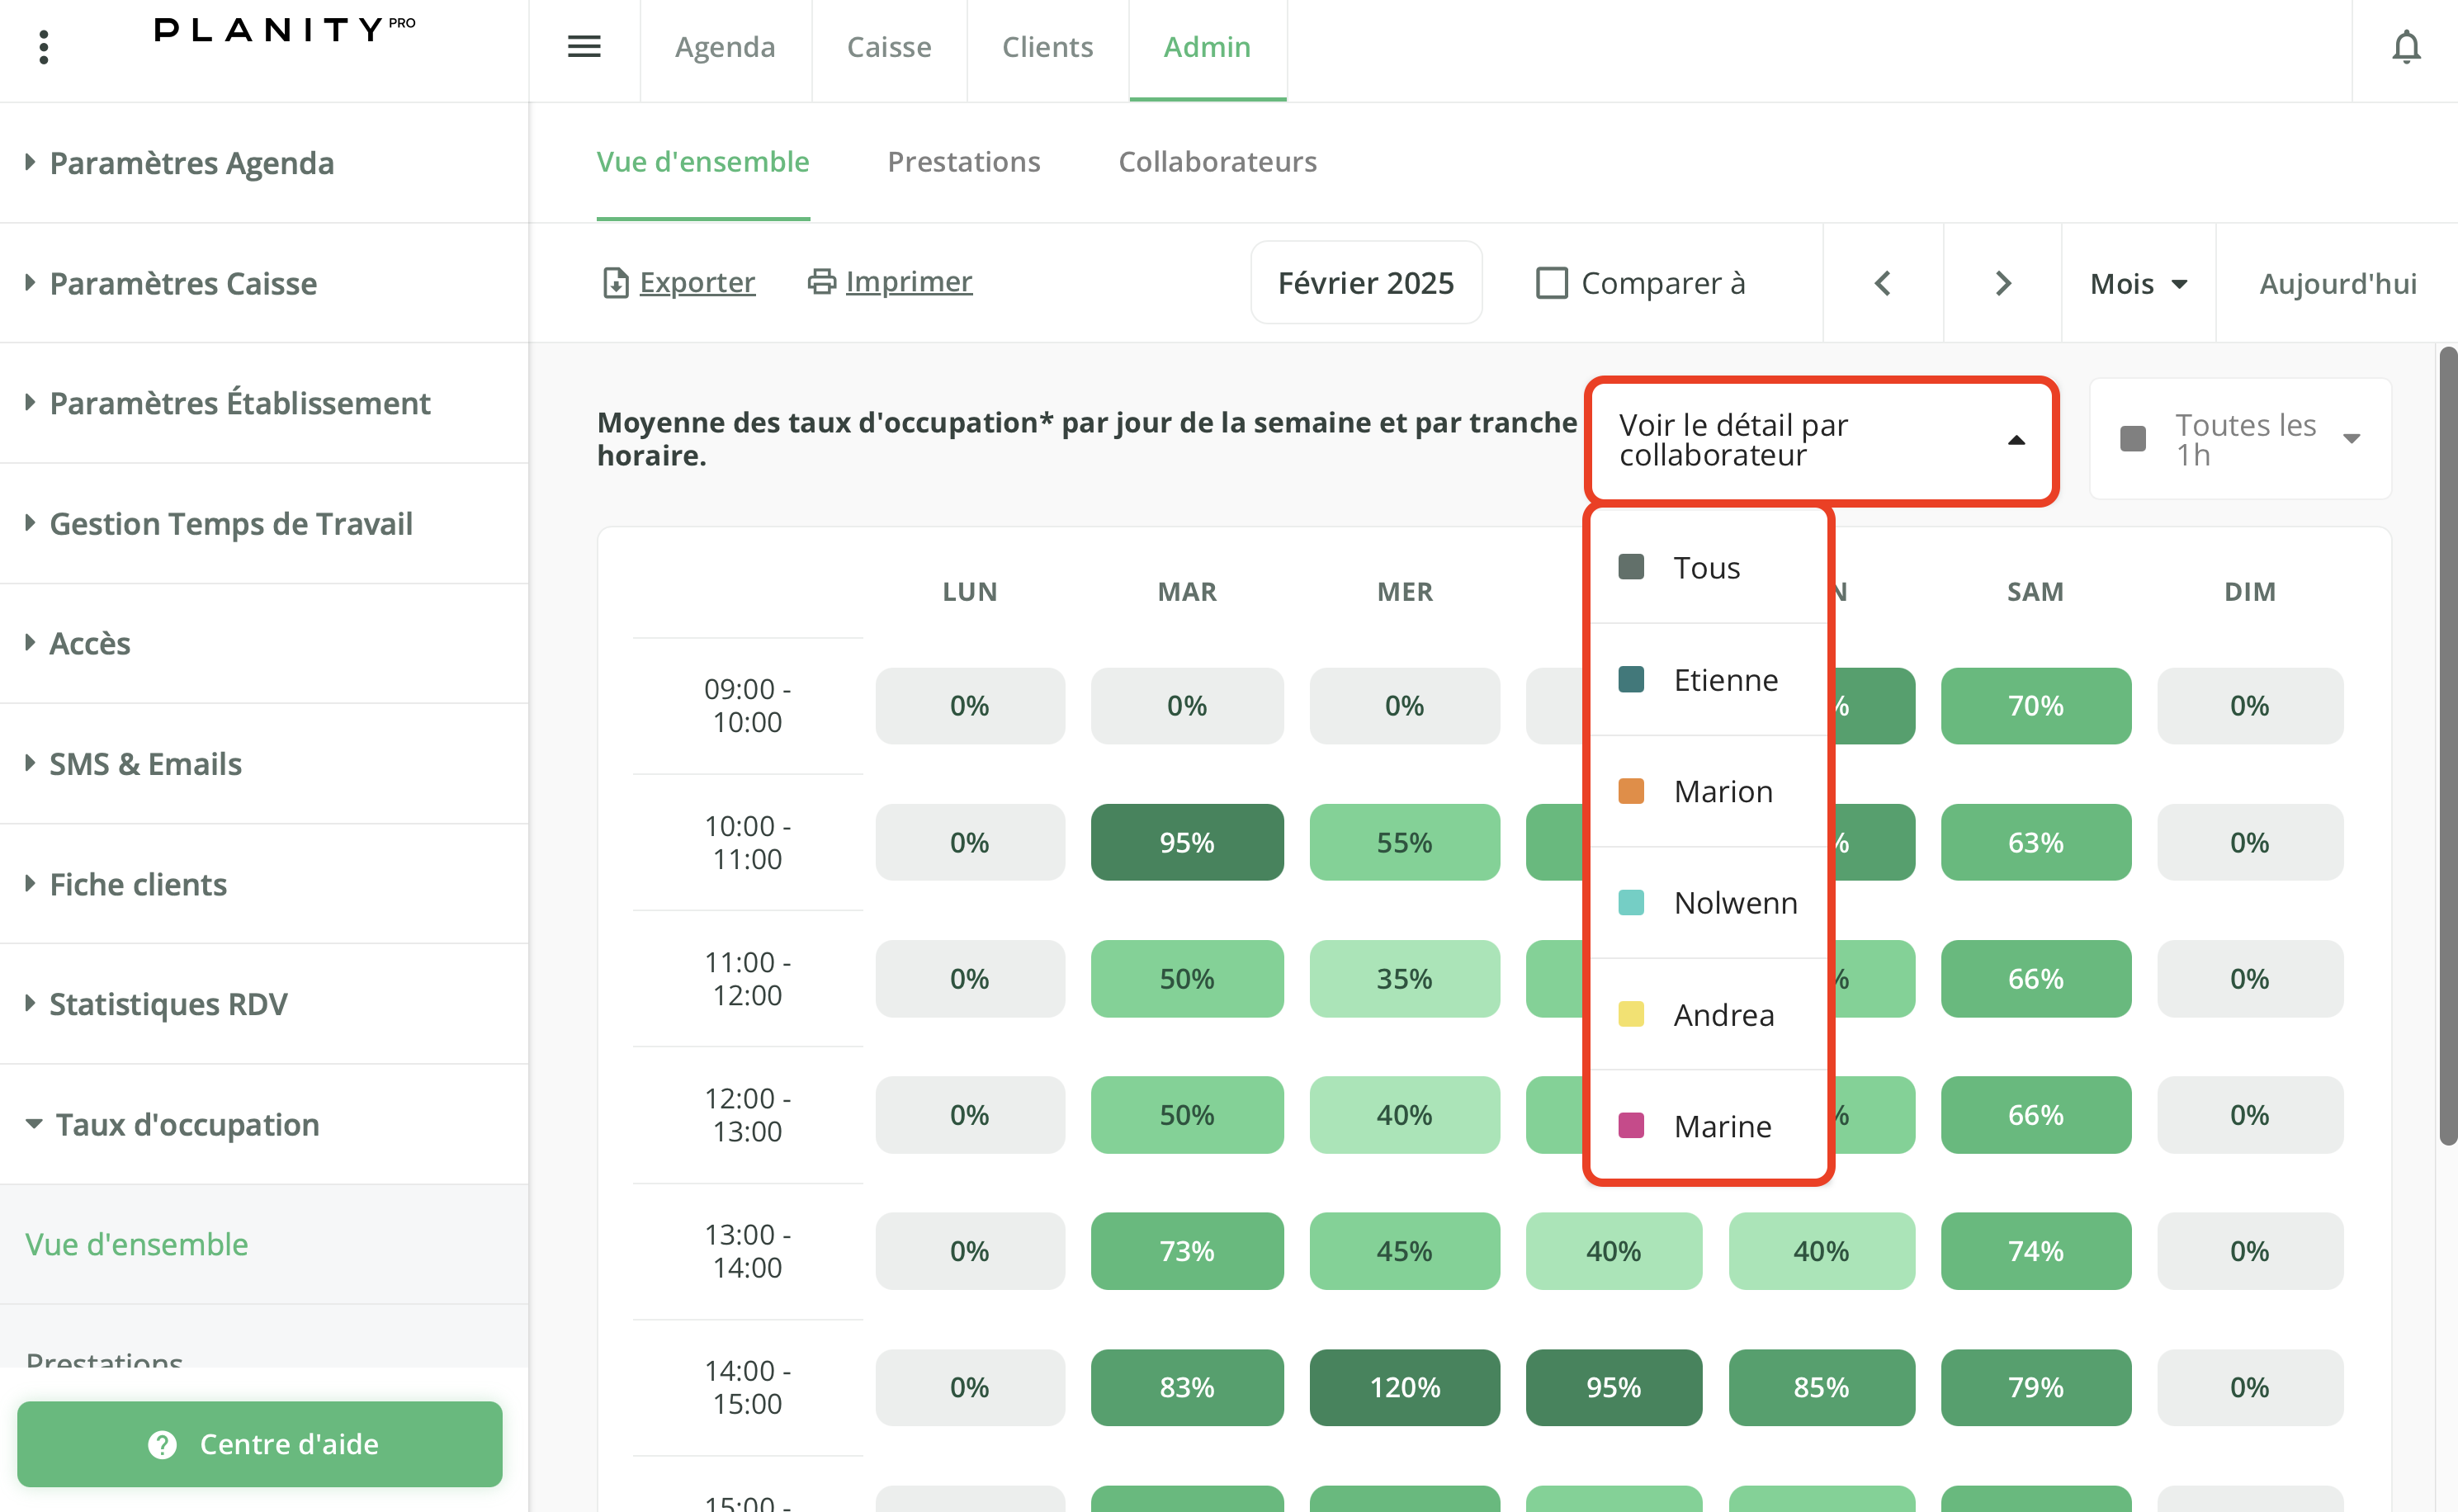The image size is (2458, 1512).
Task: Click the Aujourd'hui button
Action: point(2337,284)
